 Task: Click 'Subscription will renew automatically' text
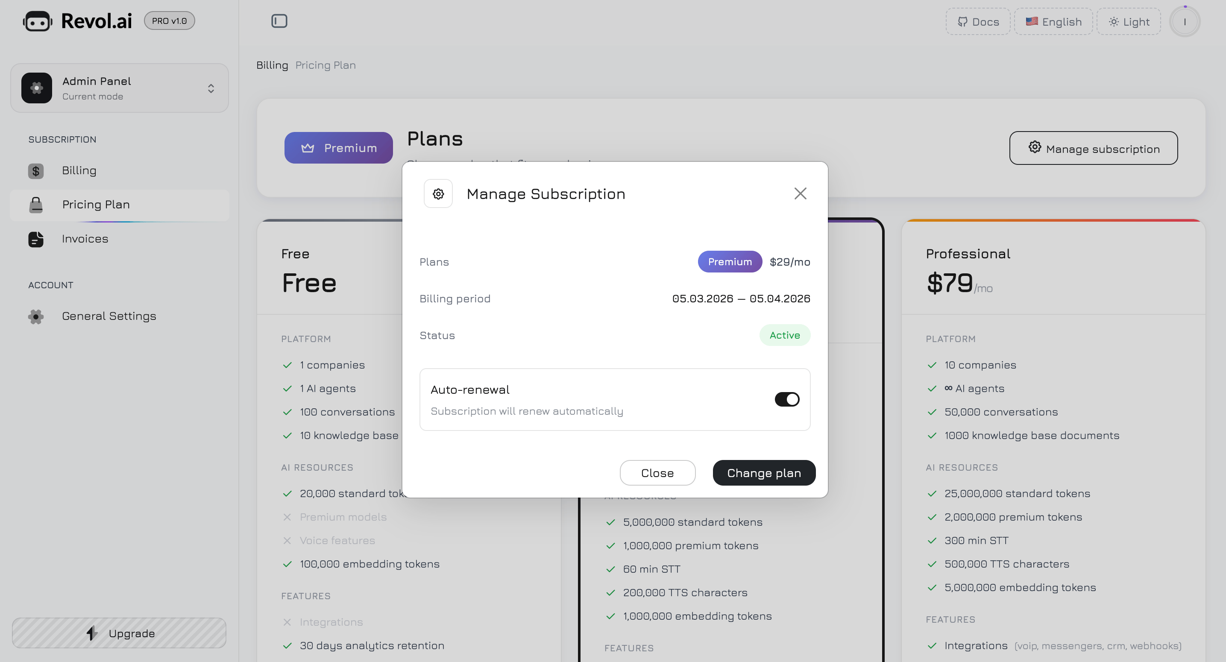pyautogui.click(x=527, y=411)
